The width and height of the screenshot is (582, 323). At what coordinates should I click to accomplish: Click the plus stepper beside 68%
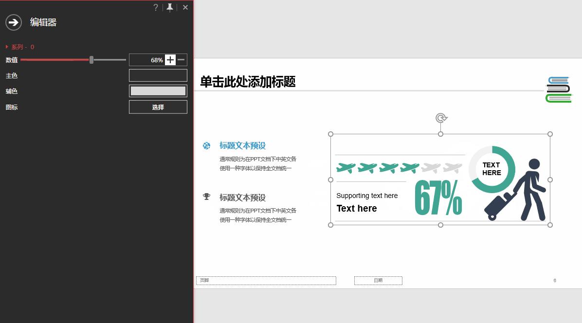pyautogui.click(x=170, y=59)
